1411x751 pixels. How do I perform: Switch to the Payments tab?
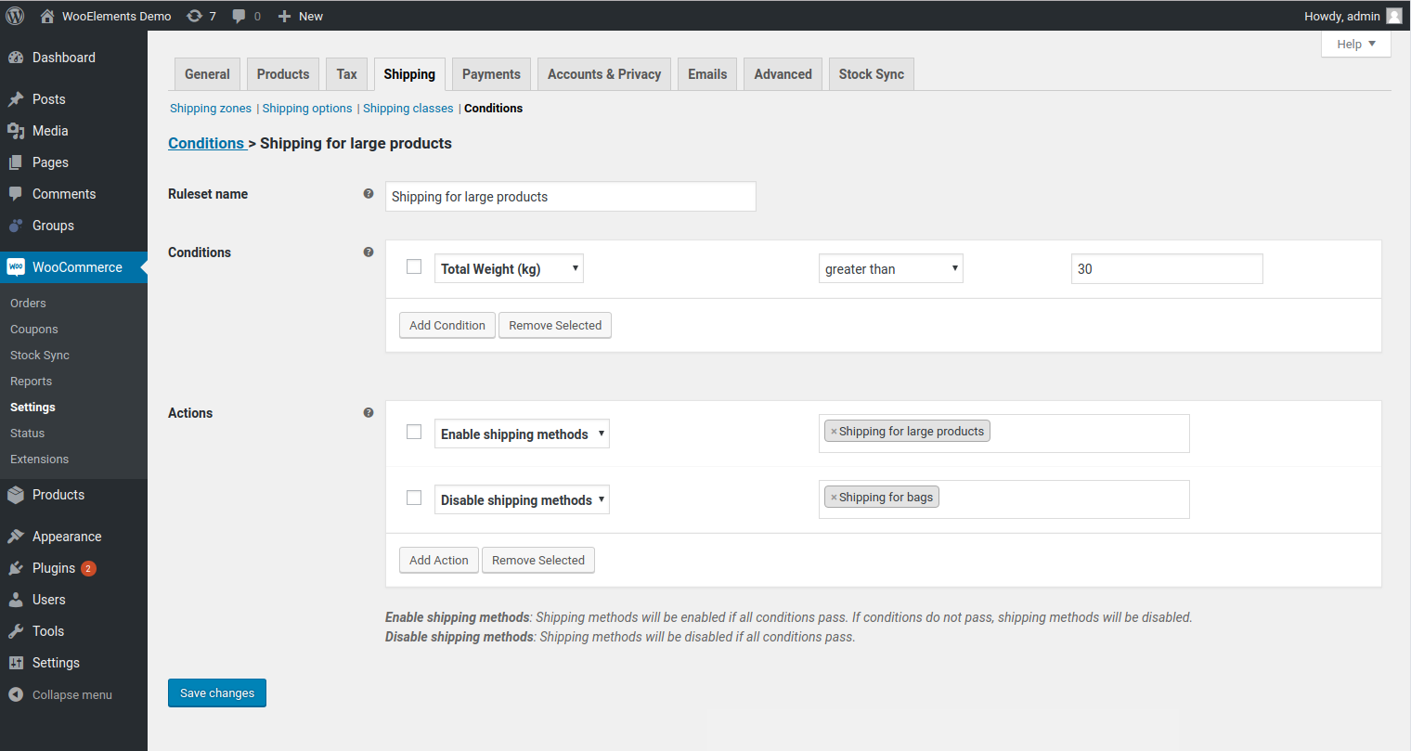pyautogui.click(x=491, y=74)
